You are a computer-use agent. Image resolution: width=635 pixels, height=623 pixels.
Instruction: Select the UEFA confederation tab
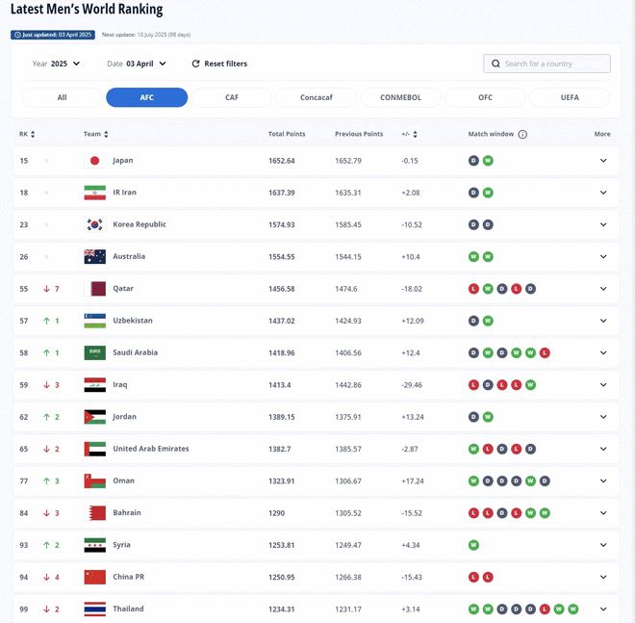569,97
